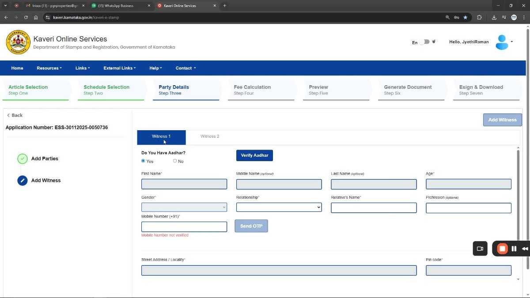Open the browser downloads icon
The image size is (530, 298).
pos(494,18)
